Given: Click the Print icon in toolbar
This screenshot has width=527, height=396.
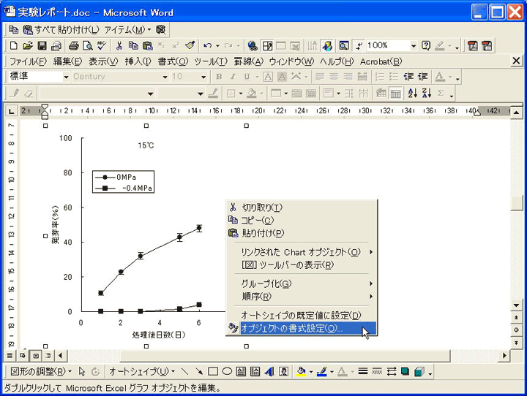Looking at the screenshot, I should [x=73, y=46].
